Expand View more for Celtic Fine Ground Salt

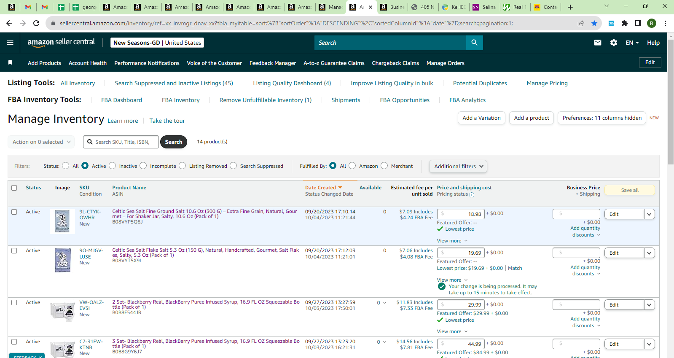coord(452,241)
